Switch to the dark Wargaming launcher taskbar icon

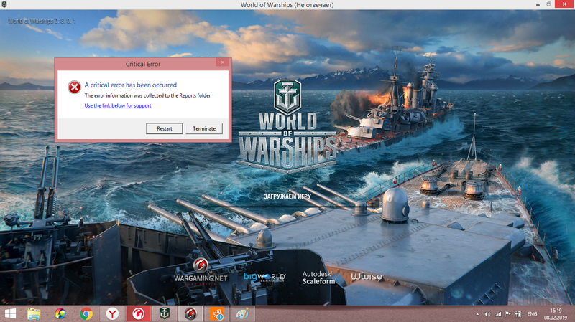click(190, 314)
